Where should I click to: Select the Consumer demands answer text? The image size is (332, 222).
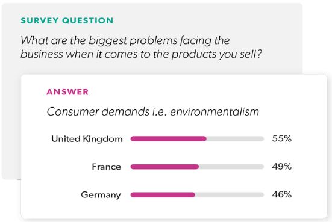click(152, 111)
